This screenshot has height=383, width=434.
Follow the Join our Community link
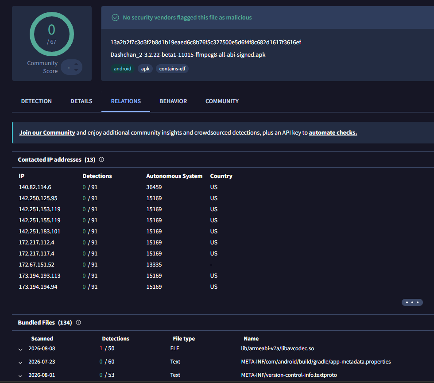47,132
